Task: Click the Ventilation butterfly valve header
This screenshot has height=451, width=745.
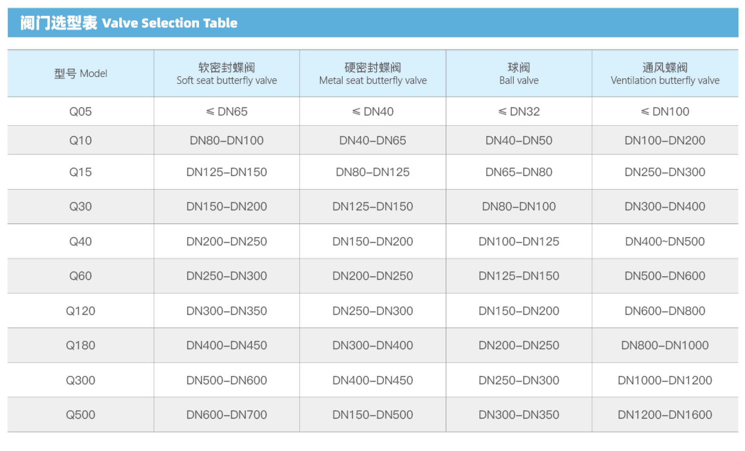Action: pos(665,74)
